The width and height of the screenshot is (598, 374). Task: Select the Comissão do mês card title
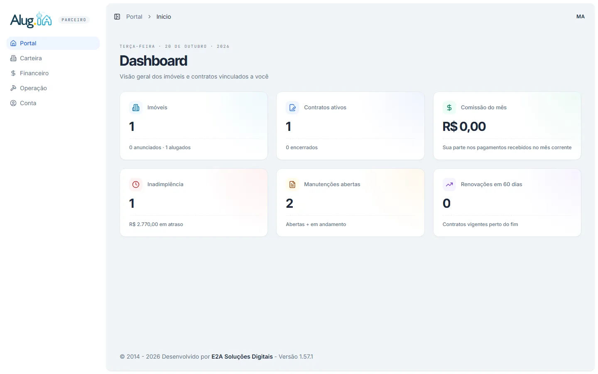point(484,108)
